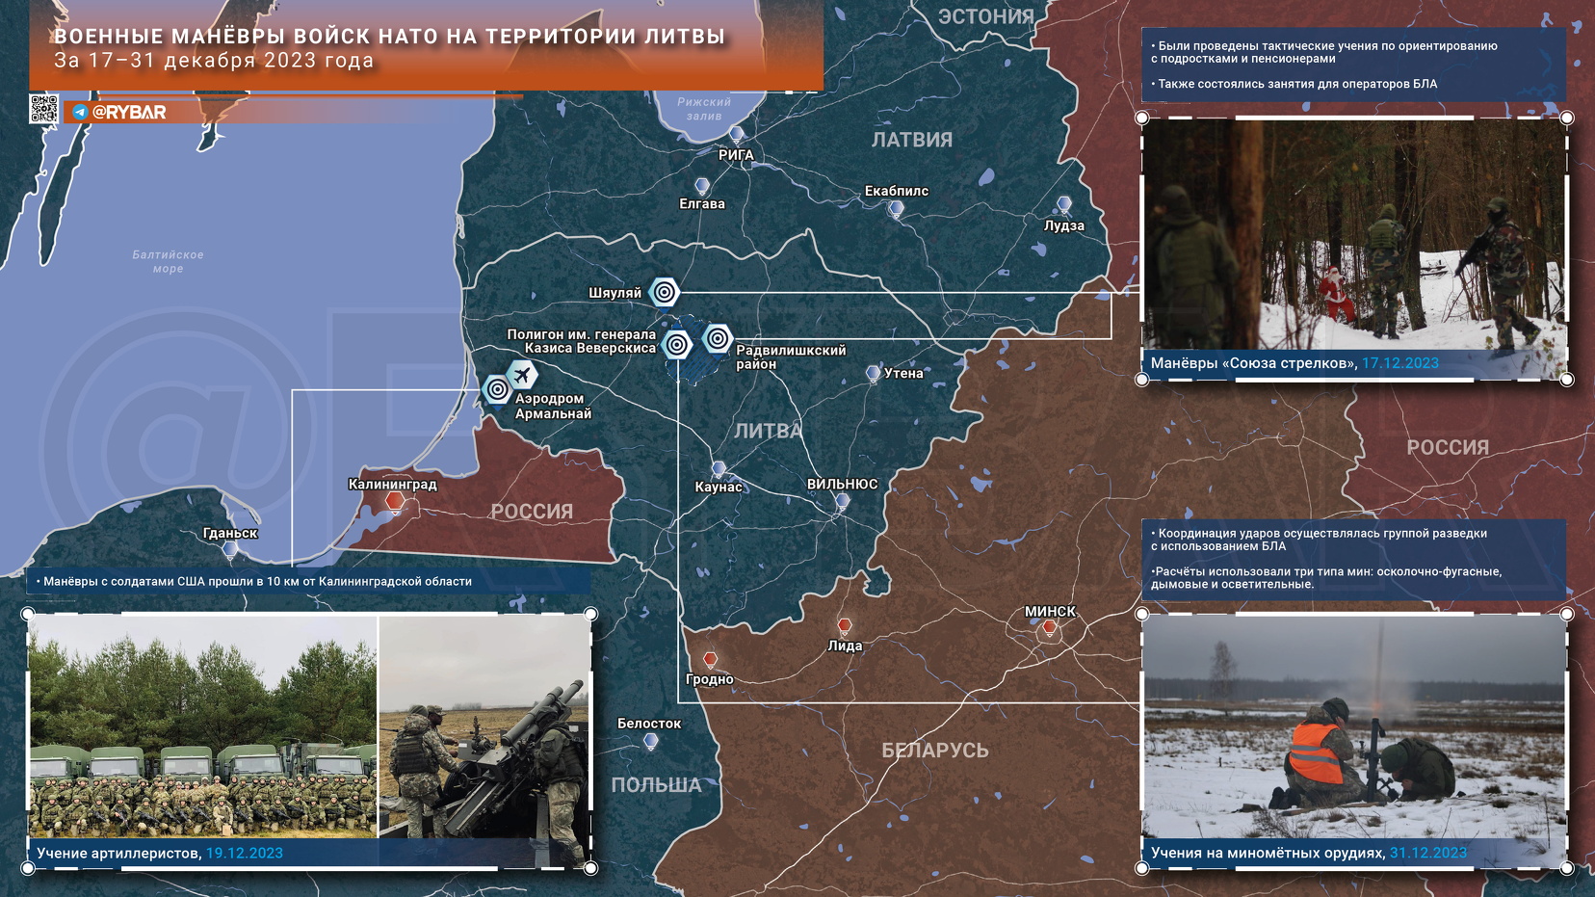The height and width of the screenshot is (897, 1595).
Task: Click the target marker at Радвилишкский район
Action: coord(717,338)
